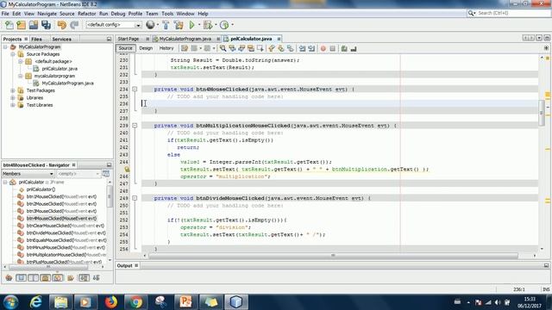Click the Clean and Build Project icon
This screenshot has height=310, width=552.
pos(179,25)
